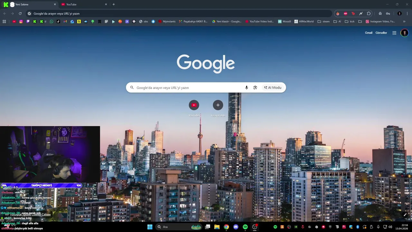
Task: Open the Yeni klasör Google Drive bookmark
Action: [227, 22]
